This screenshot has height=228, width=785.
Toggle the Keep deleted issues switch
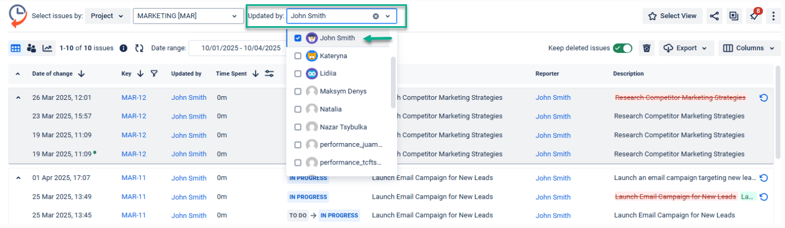[623, 48]
